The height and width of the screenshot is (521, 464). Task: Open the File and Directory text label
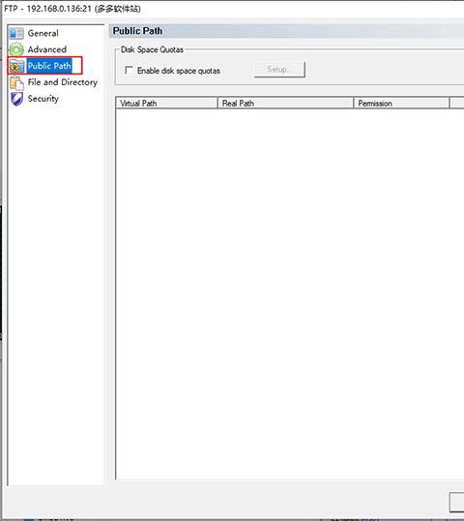pyautogui.click(x=63, y=82)
